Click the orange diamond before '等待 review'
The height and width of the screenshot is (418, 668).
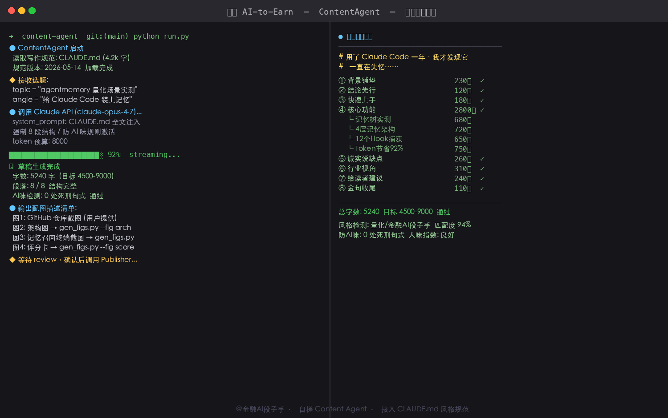[12, 260]
